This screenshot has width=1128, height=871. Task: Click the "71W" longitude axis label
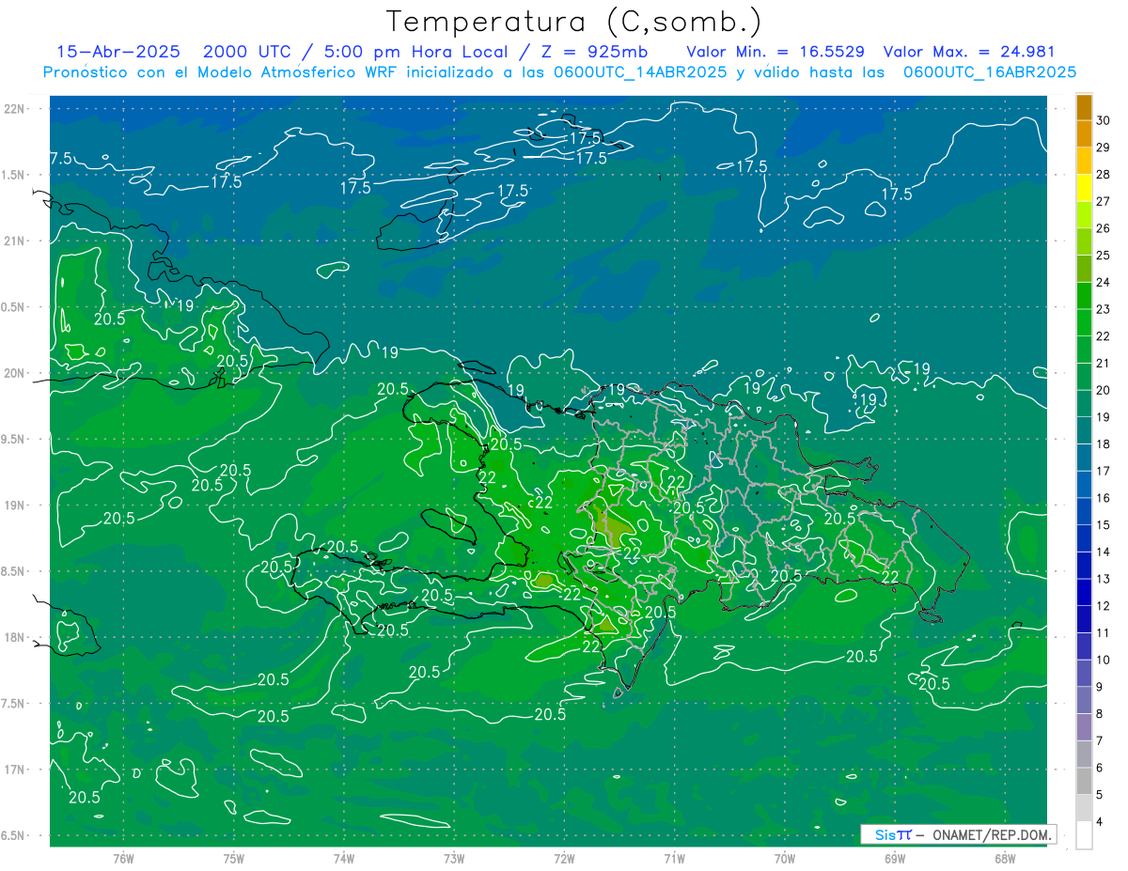(674, 859)
